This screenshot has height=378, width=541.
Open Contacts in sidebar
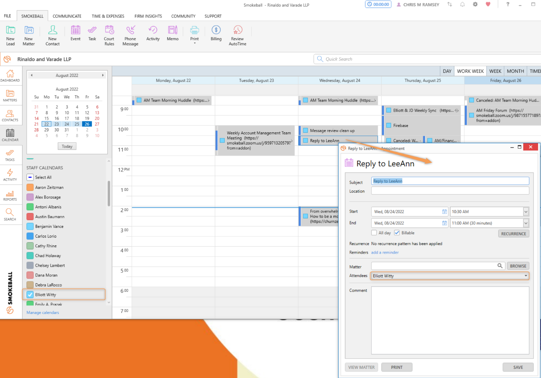(10, 116)
